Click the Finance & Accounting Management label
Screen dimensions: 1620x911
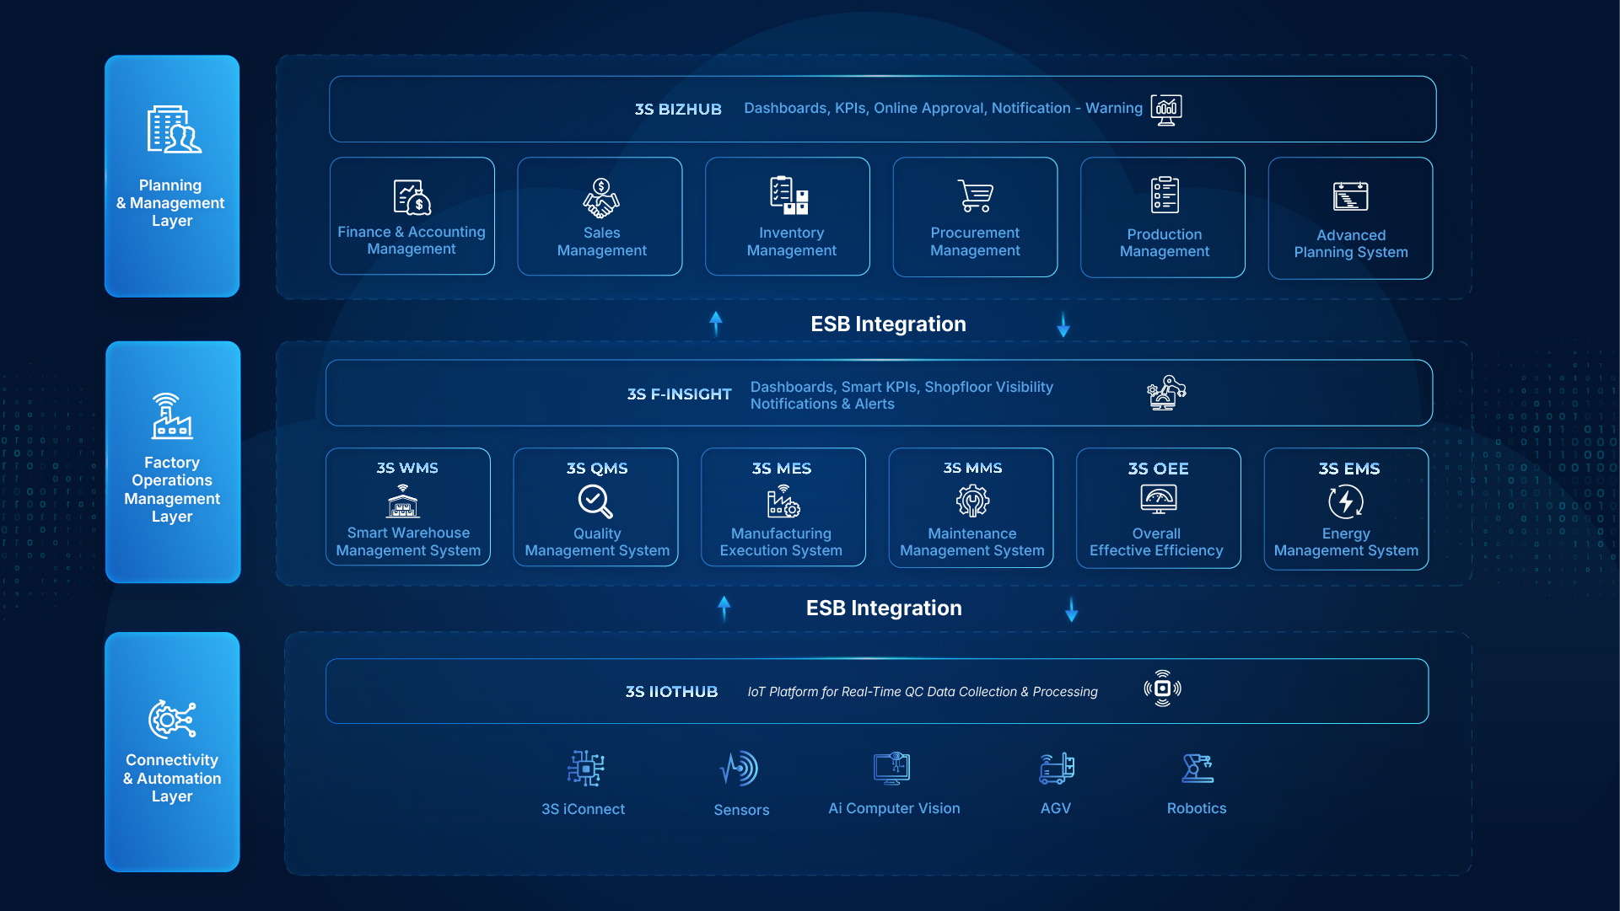[412, 240]
